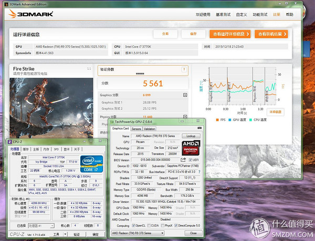315x241 pixels.
Task: Toggle the CUDA checkbox in GPU-Z
Action: 149,226
